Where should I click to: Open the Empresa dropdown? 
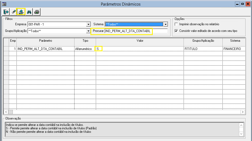coord(88,24)
